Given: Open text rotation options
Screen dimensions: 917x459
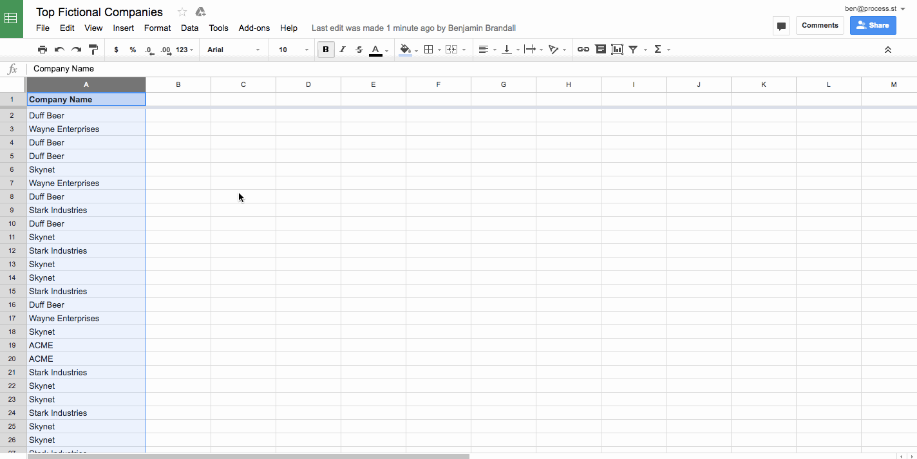Looking at the screenshot, I should (553, 50).
